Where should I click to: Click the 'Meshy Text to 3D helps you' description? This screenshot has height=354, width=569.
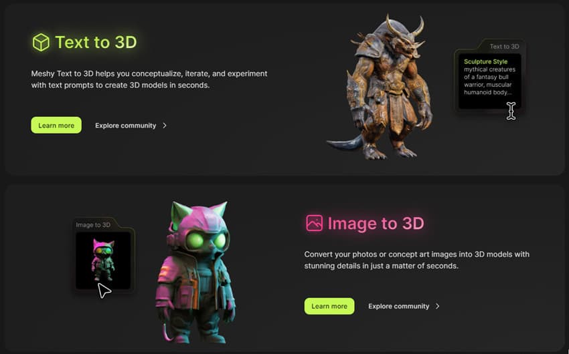point(149,79)
